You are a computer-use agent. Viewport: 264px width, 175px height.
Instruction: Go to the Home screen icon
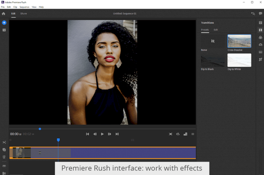point(4,14)
